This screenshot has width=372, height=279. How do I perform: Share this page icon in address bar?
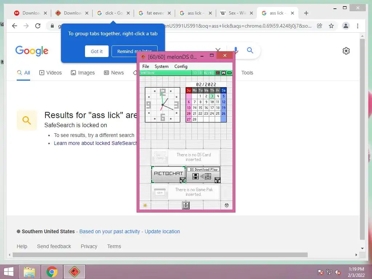(320, 26)
